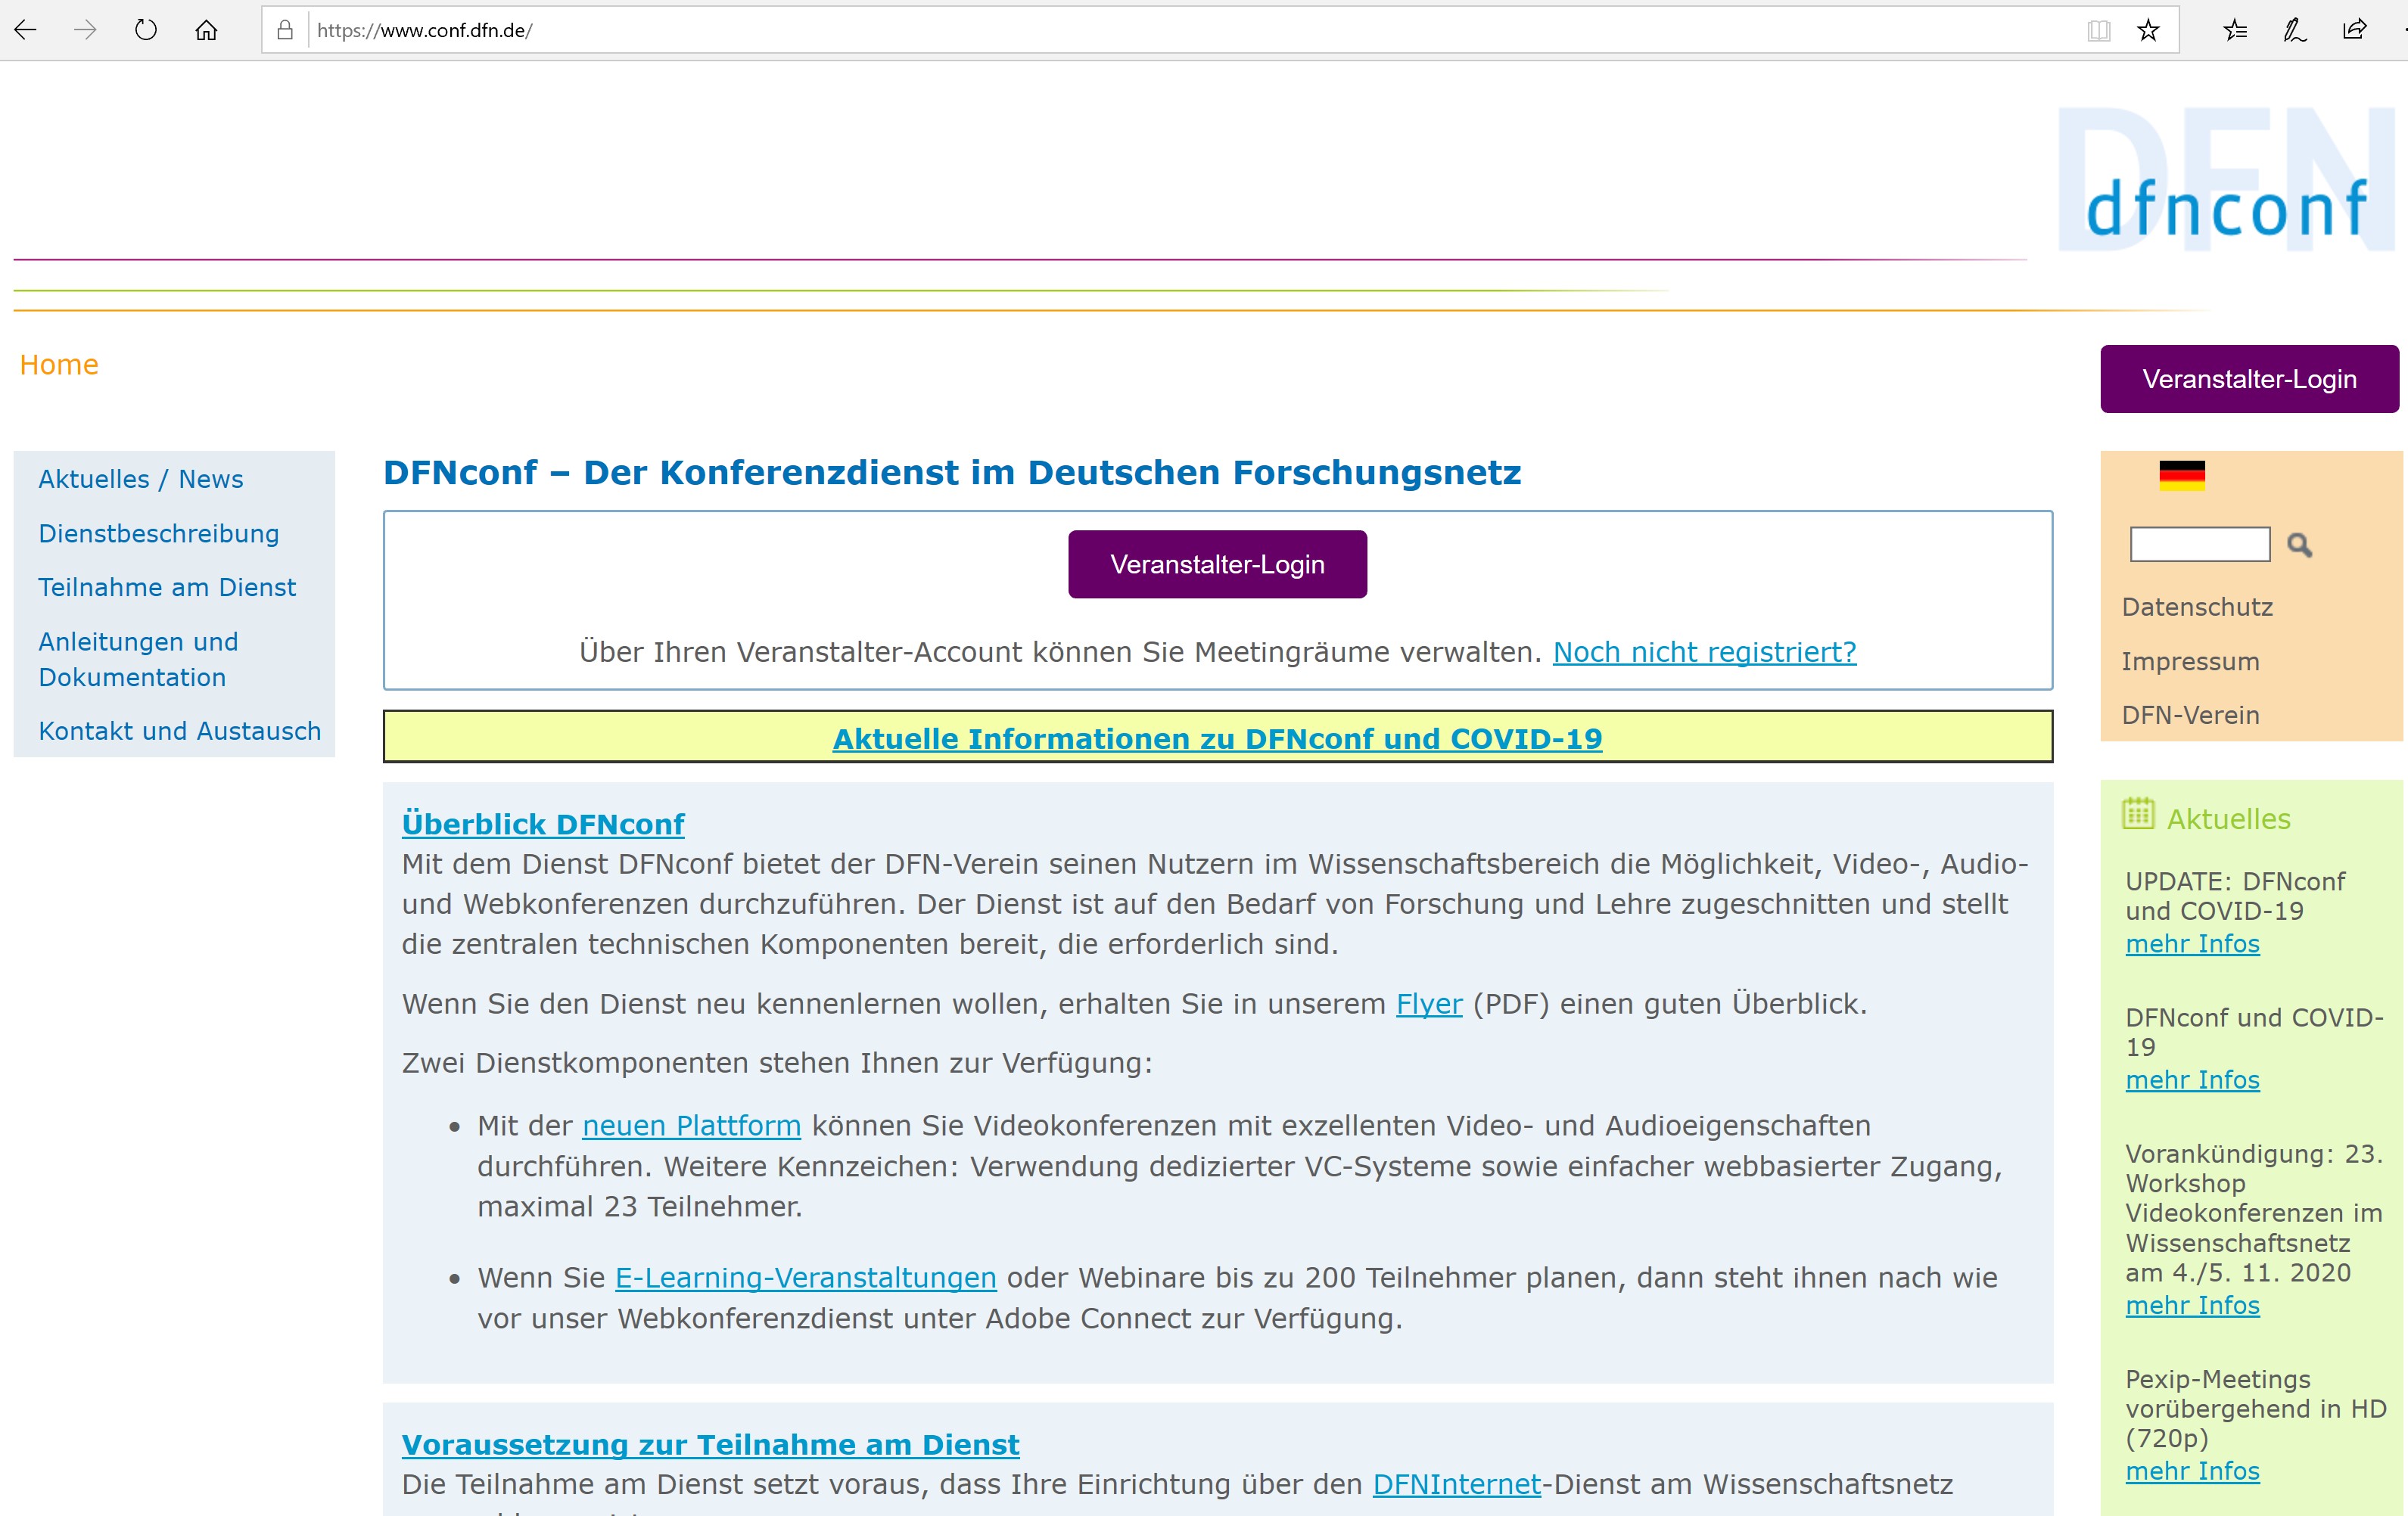This screenshot has width=2408, height=1516.
Task: Click mehr Infos under DFNconf und COVID-19
Action: pos(2192,1080)
